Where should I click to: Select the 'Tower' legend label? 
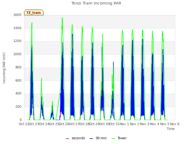click(x=122, y=138)
